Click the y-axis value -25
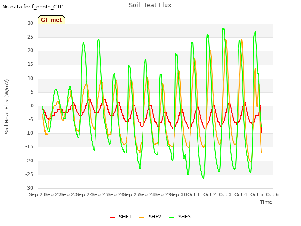Image resolution: width=301 pixels, height=226 pixels. pyautogui.click(x=30, y=174)
